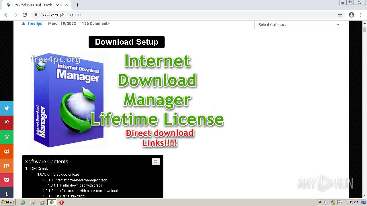This screenshot has width=367, height=206.
Task: Click the March 19, 2022 date
Action: [x=62, y=23]
